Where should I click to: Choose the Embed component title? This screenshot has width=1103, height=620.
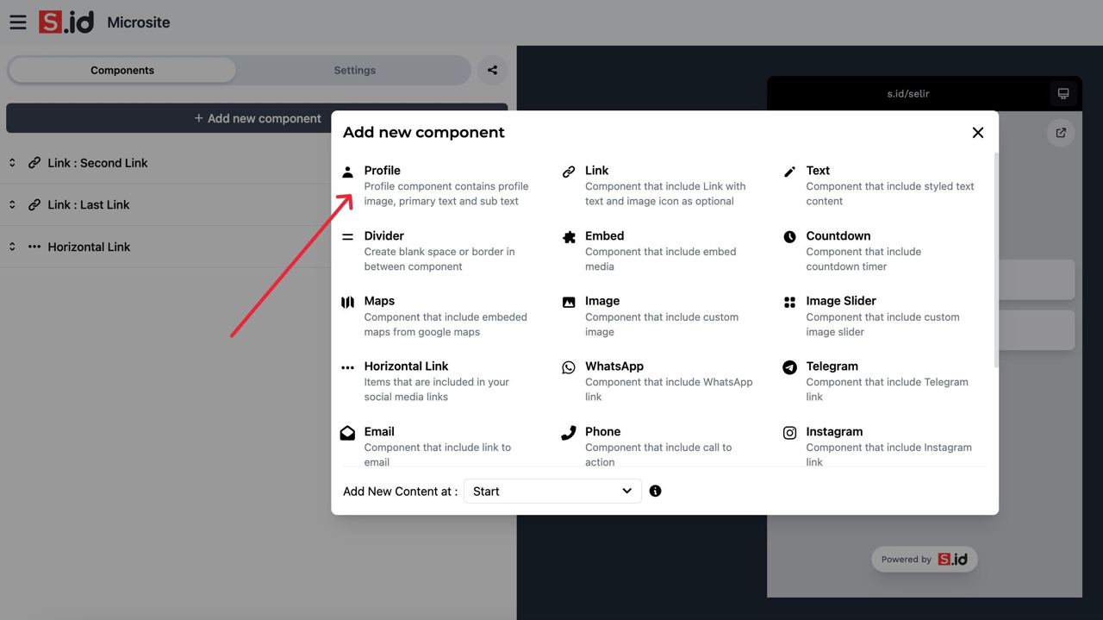[x=605, y=236]
